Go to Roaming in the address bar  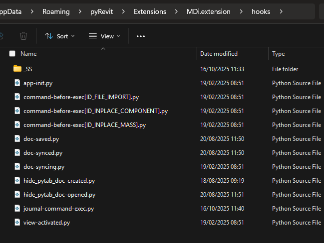coord(56,11)
